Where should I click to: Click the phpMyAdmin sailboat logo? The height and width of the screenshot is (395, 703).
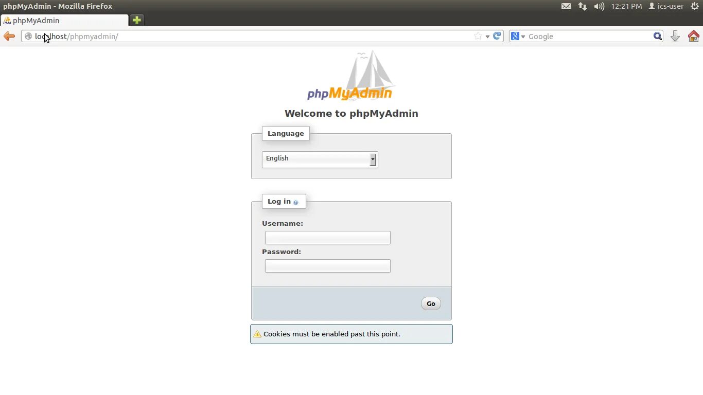click(350, 76)
